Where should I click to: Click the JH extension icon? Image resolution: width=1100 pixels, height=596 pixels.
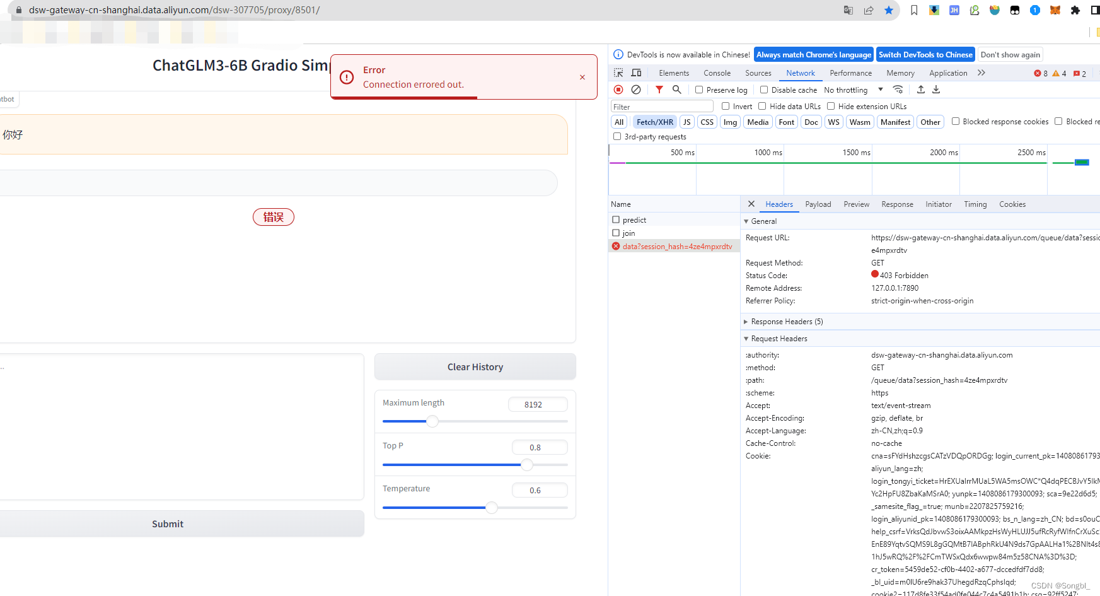pos(954,10)
